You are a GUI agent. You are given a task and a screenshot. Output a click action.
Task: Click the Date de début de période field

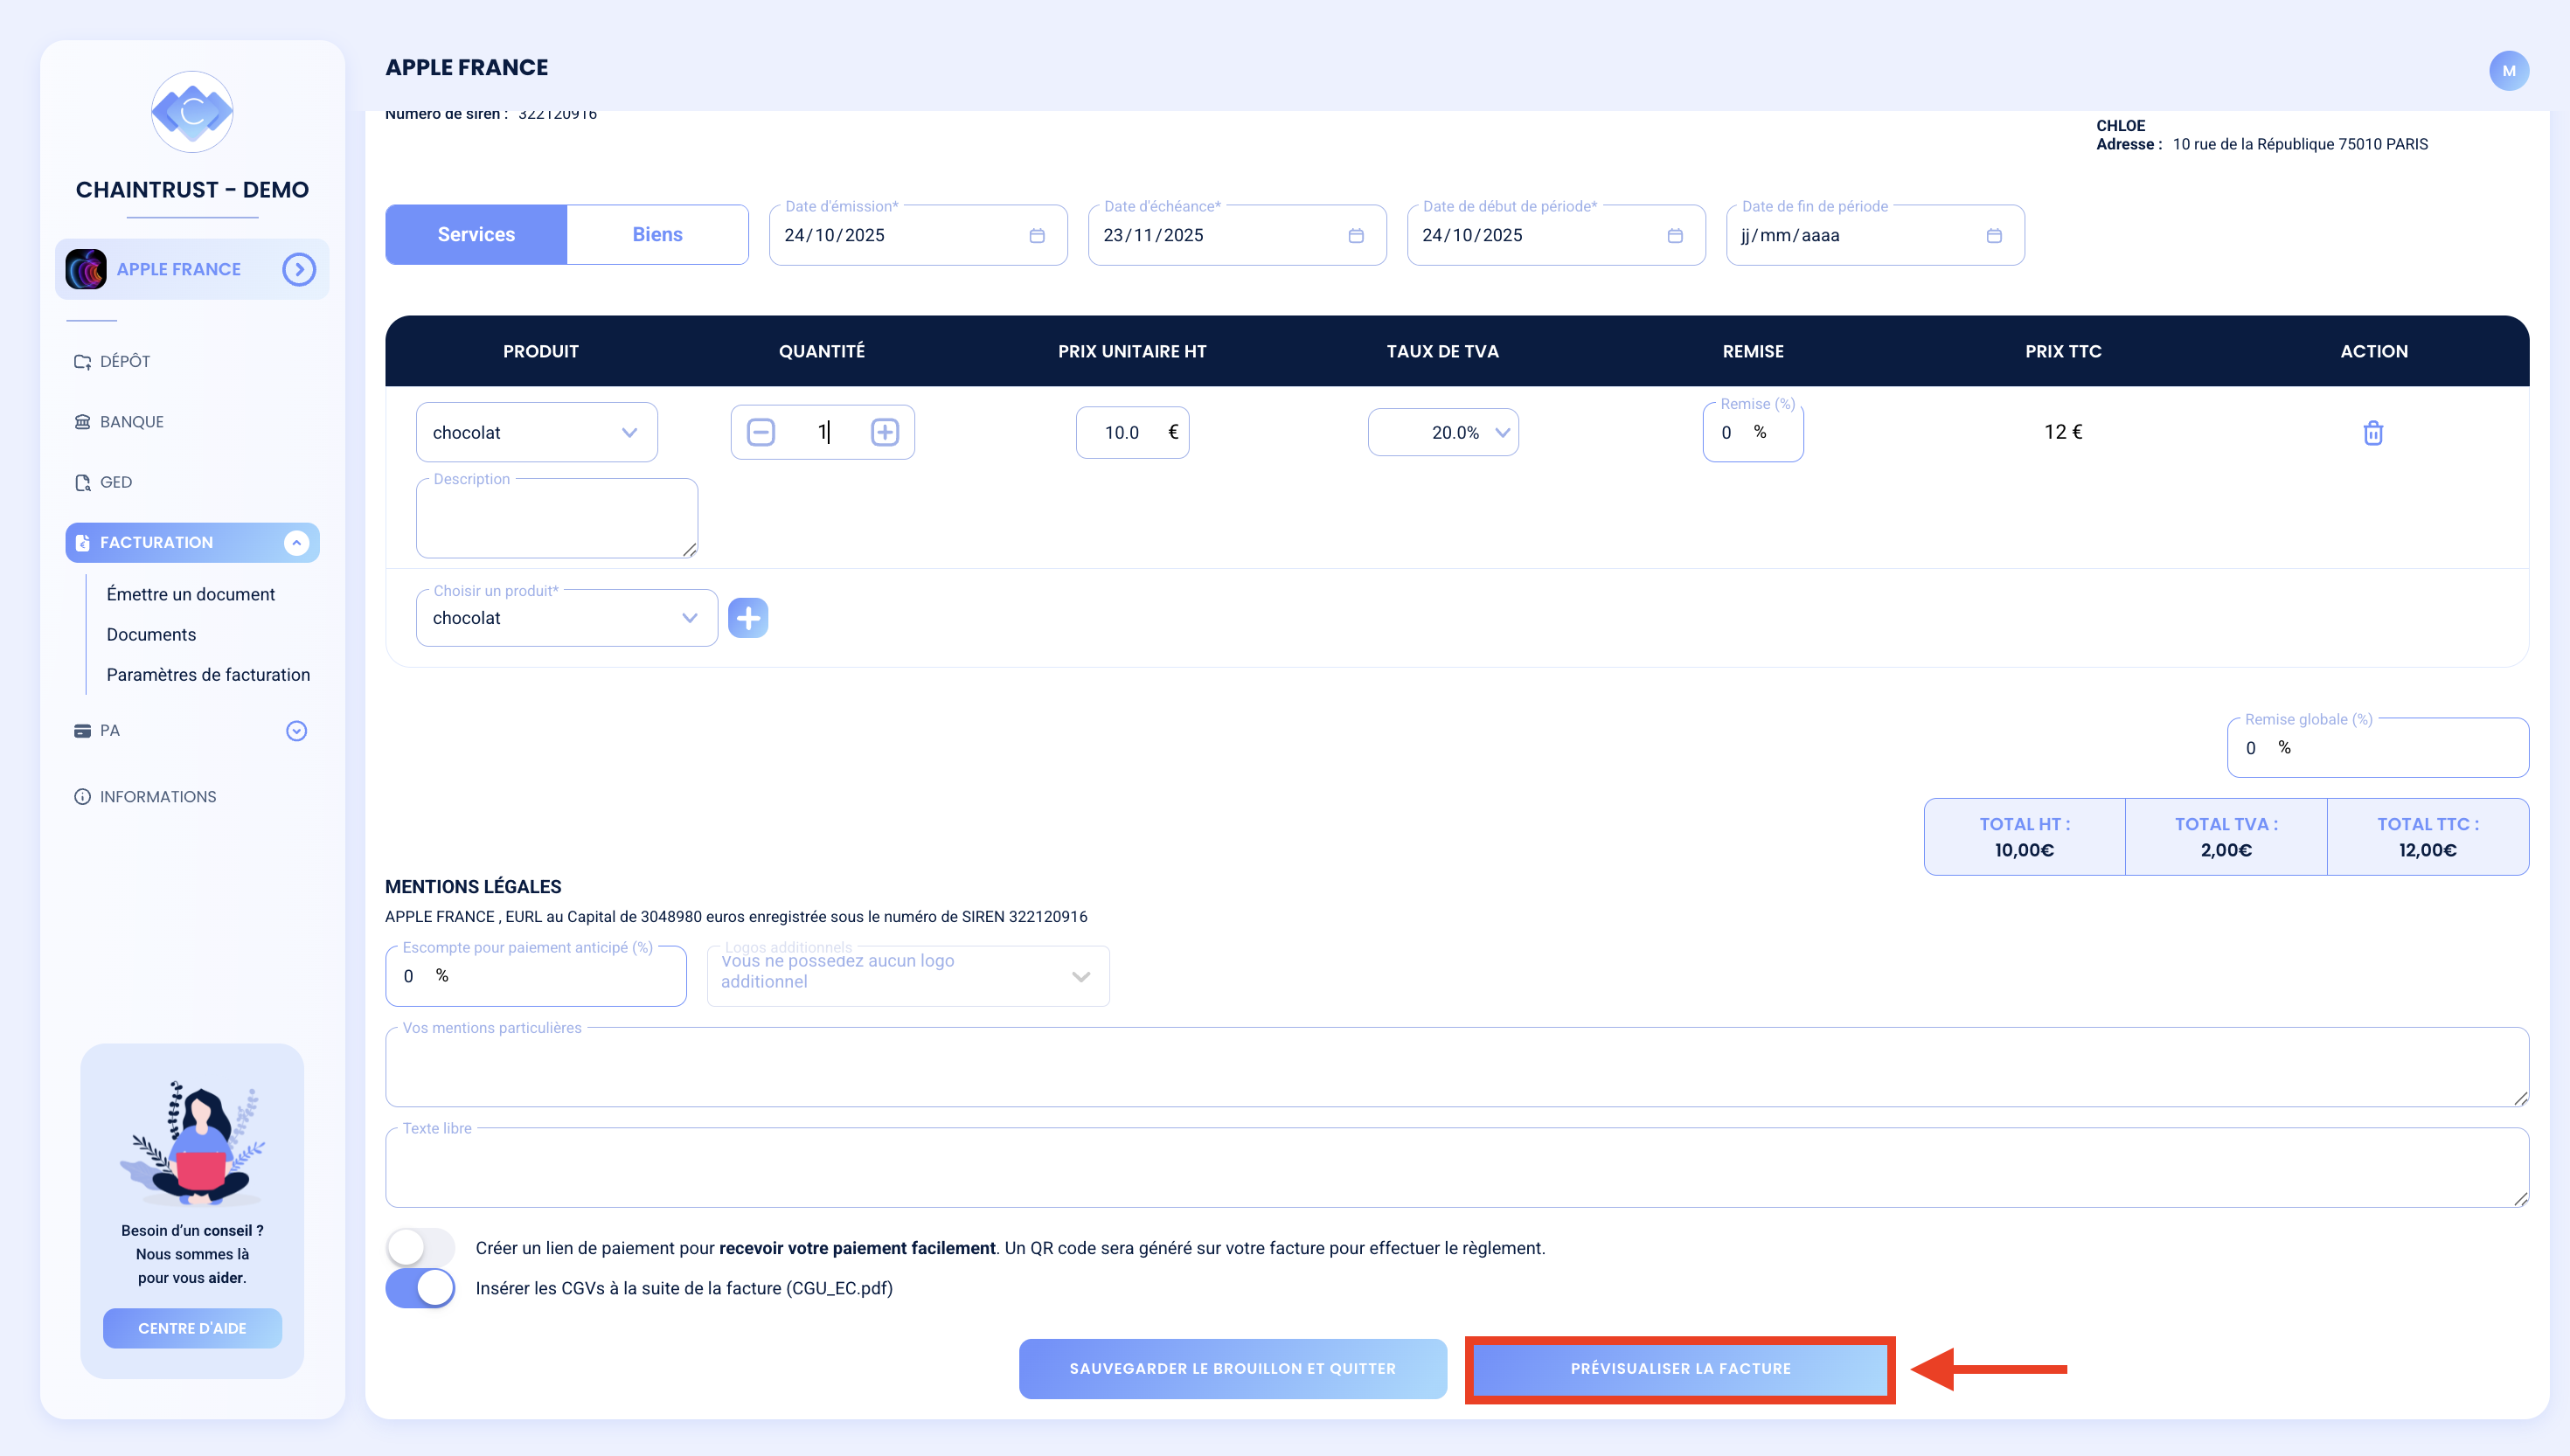1556,235
